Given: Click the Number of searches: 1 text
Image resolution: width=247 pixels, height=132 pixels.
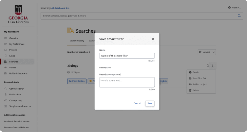Looking at the screenshot, I should [78, 52].
